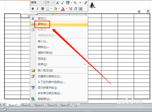Choose 从下拉列表中选择(K)...

point(59,82)
